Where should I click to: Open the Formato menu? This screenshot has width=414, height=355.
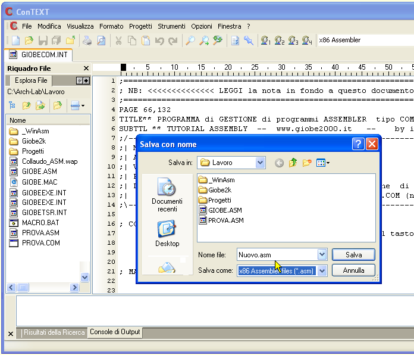click(111, 26)
